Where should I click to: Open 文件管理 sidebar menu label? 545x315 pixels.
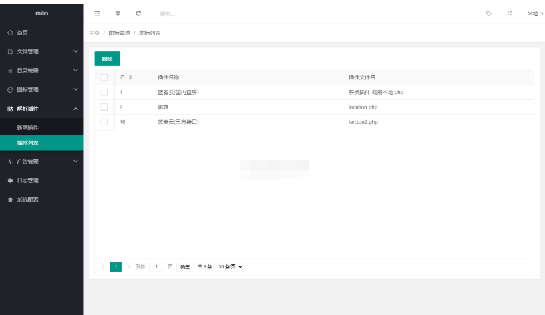pyautogui.click(x=27, y=51)
